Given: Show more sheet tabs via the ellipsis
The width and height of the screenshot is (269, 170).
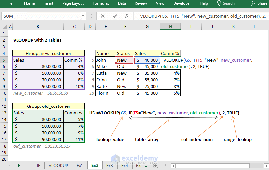Looking at the screenshot, I should (x=147, y=166).
